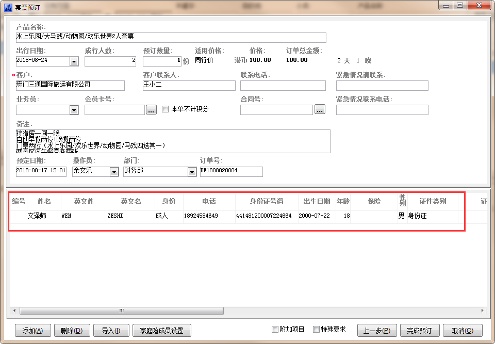
Task: Focus the 产品名称 input field
Action: click(x=171, y=37)
